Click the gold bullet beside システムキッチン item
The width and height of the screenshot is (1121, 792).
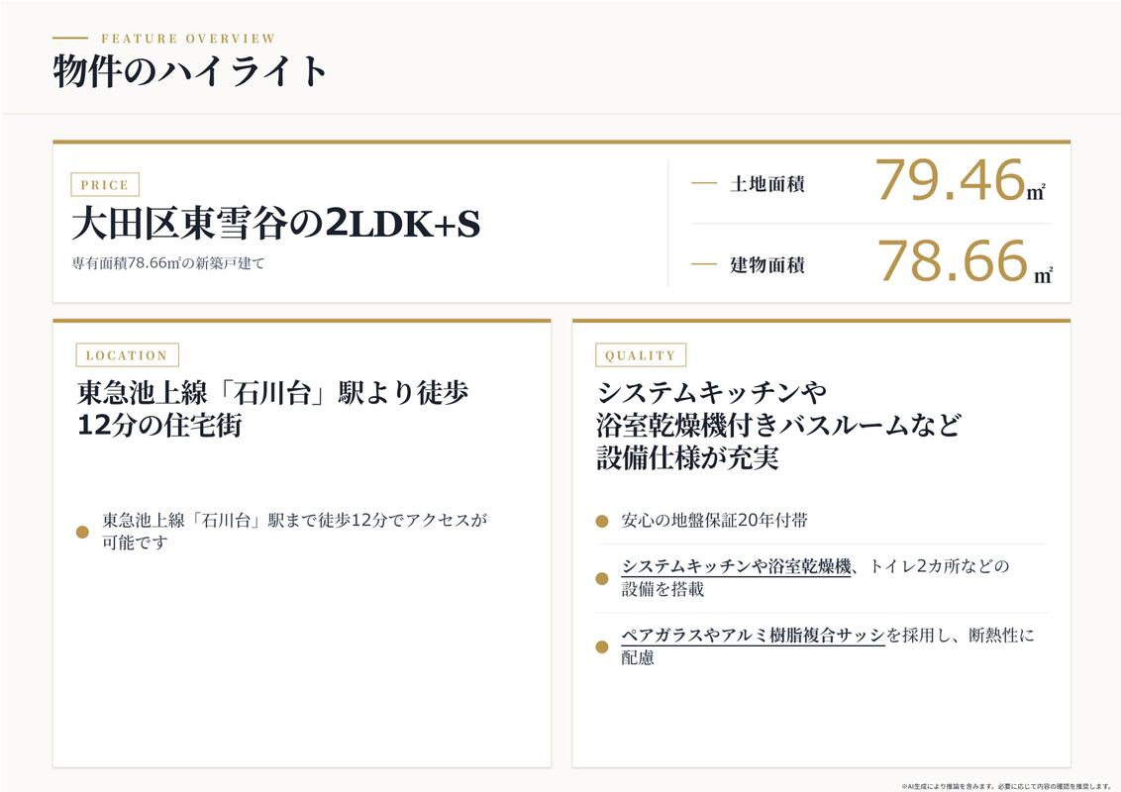click(602, 578)
